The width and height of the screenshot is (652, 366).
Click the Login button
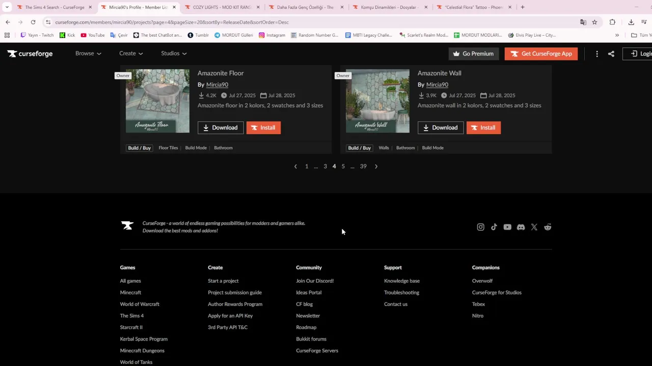tap(638, 53)
